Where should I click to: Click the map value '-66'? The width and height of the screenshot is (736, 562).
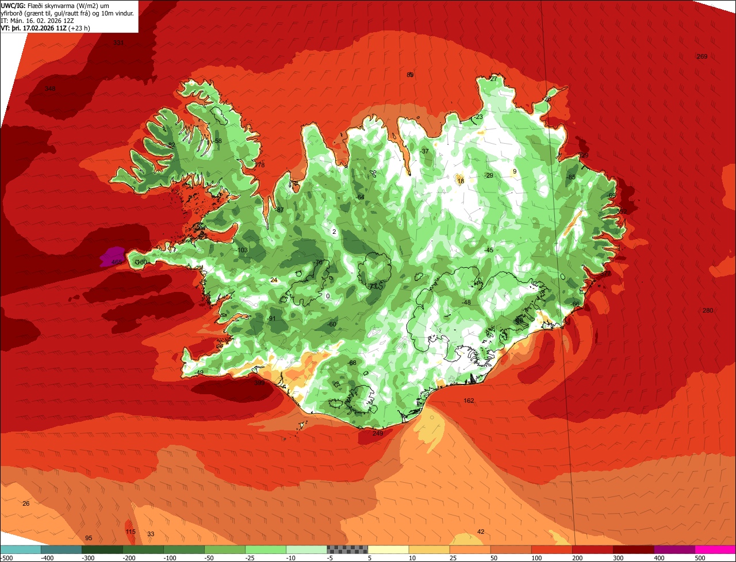pyautogui.click(x=575, y=304)
